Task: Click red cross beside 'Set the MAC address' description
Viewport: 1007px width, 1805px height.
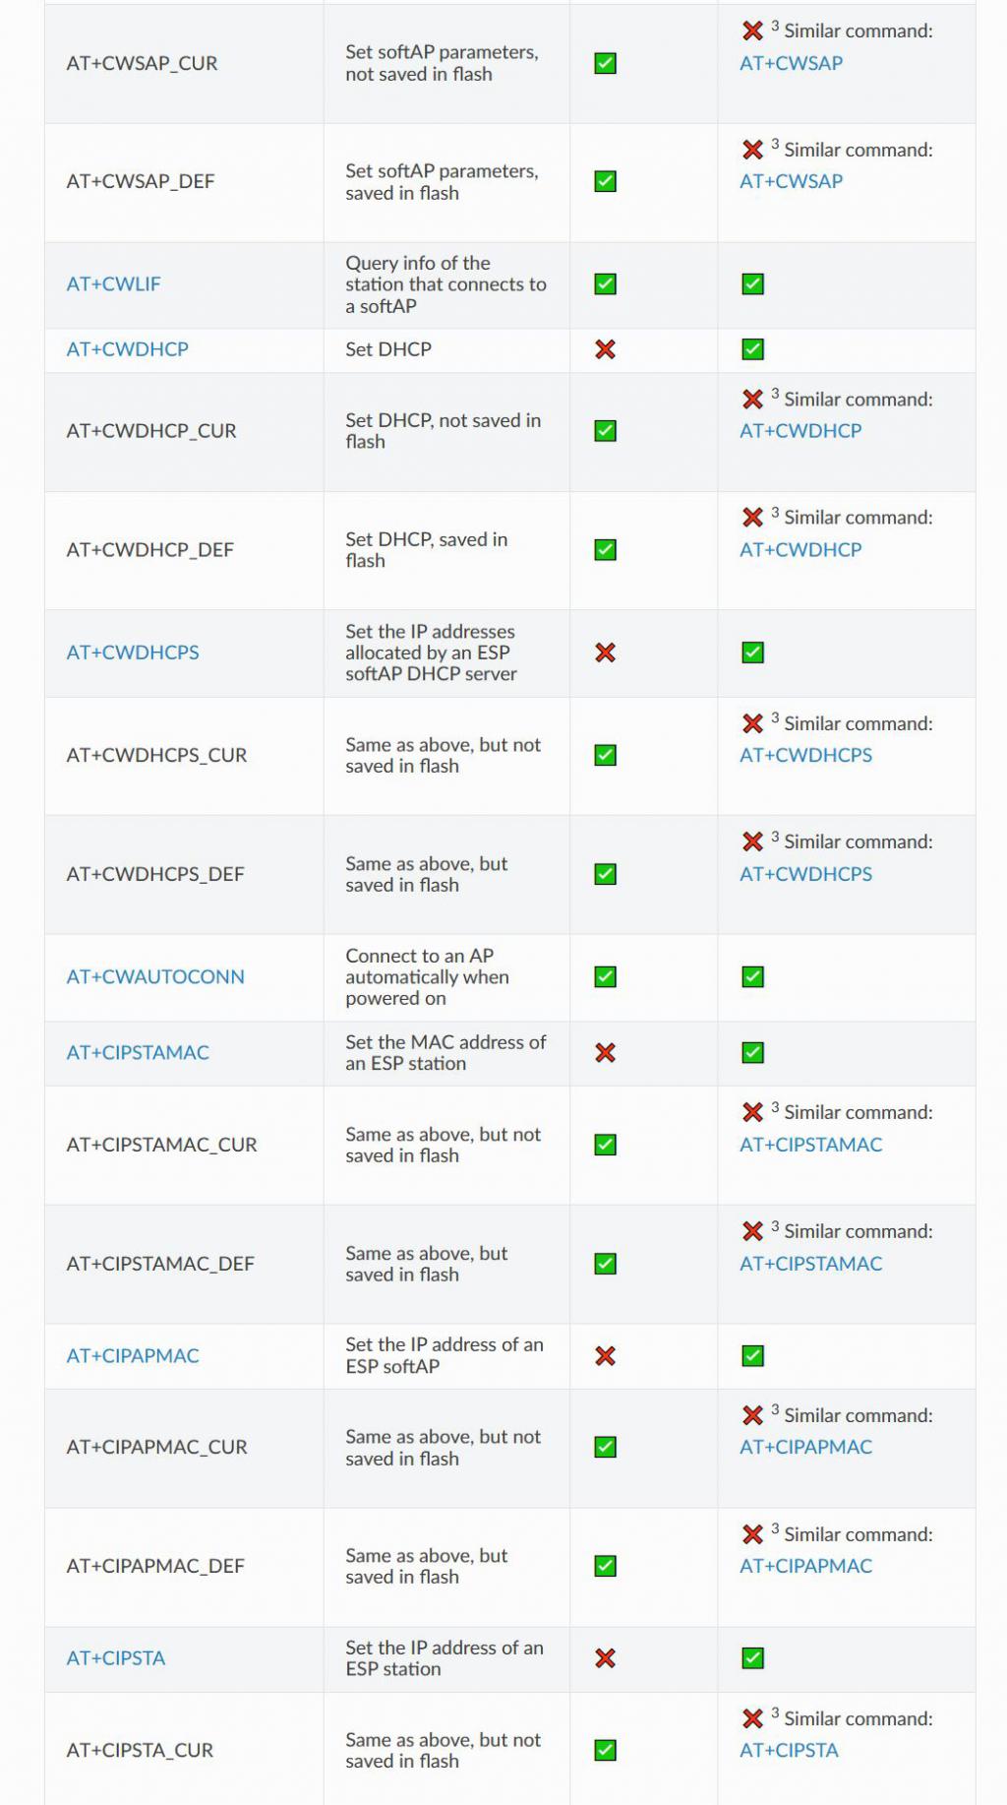Action: (x=606, y=1053)
